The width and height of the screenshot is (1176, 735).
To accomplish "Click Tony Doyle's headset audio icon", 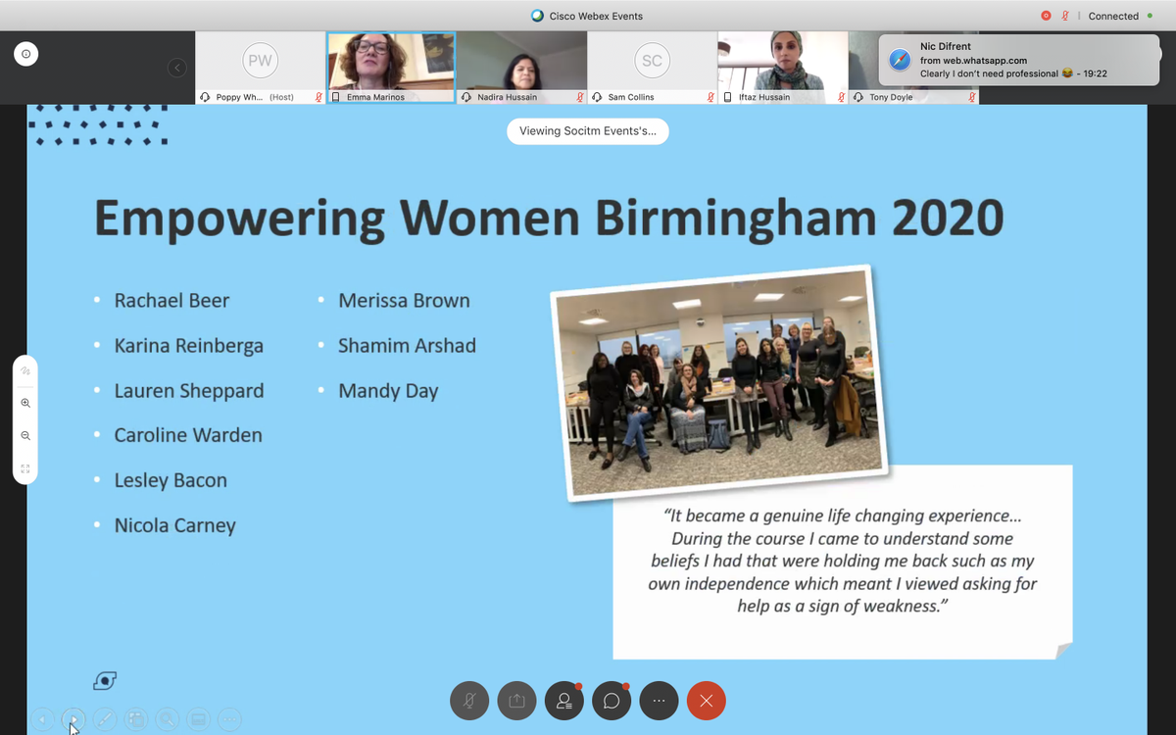I will click(x=858, y=98).
